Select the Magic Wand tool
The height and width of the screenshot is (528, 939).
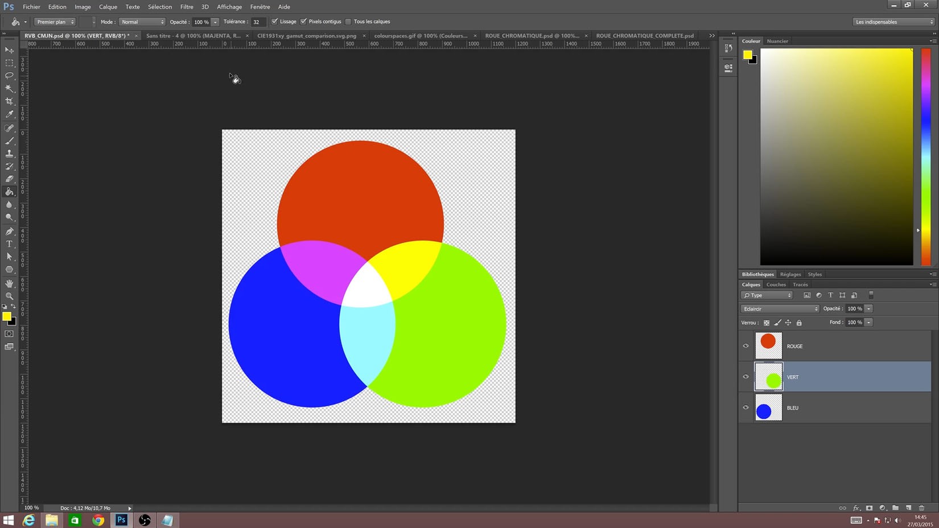(x=9, y=88)
